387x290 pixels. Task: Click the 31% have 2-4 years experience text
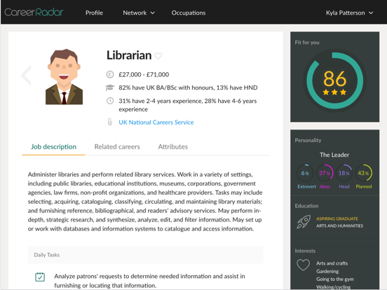coord(188,105)
